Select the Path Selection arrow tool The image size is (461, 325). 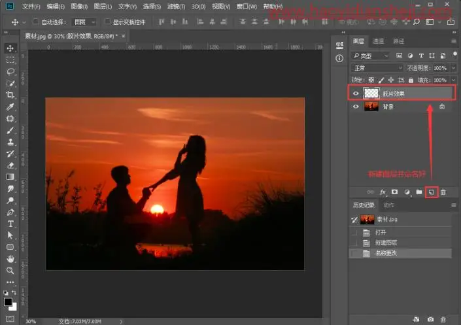[10, 235]
